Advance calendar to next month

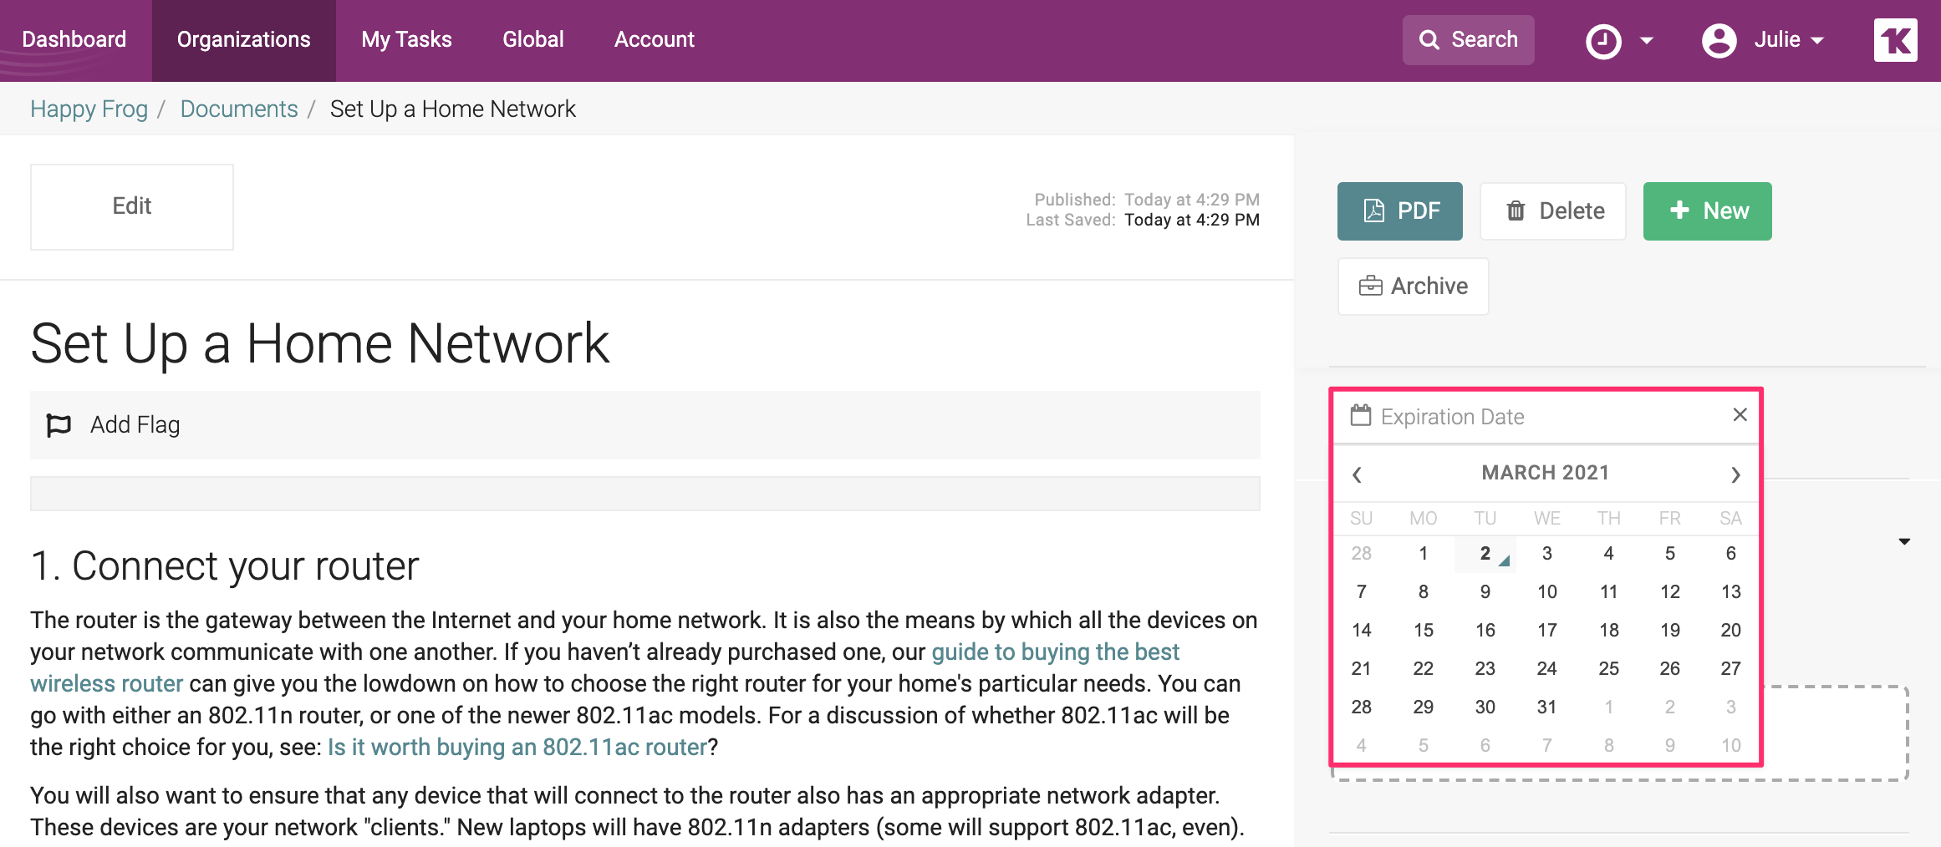click(x=1735, y=474)
